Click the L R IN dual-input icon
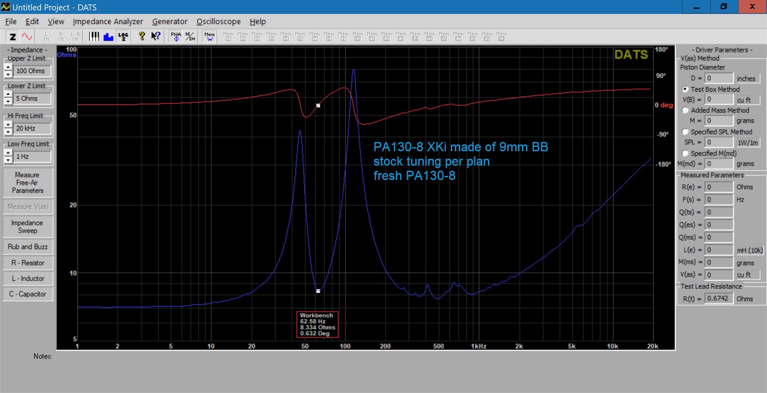The image size is (767, 393). coord(75,37)
